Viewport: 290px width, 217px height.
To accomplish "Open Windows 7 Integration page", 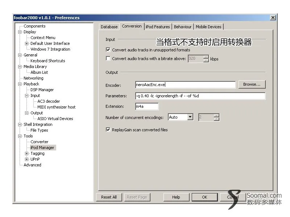I will tap(50, 49).
